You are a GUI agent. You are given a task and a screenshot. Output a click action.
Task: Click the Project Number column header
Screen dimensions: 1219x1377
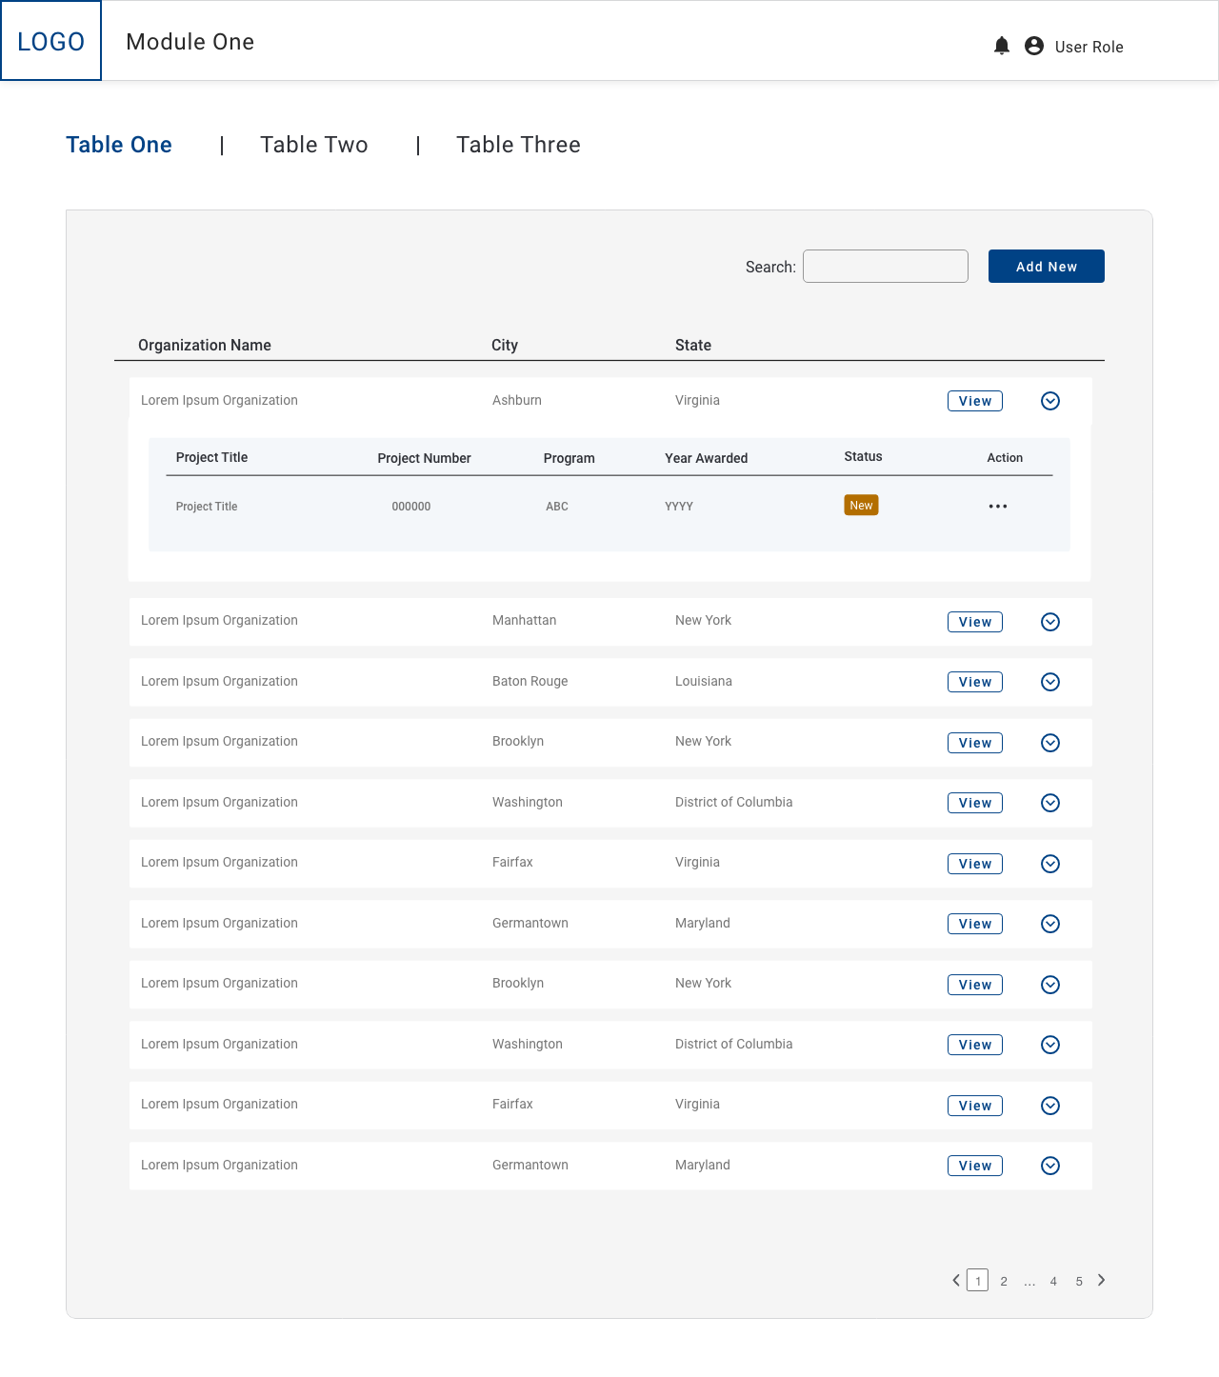click(424, 458)
